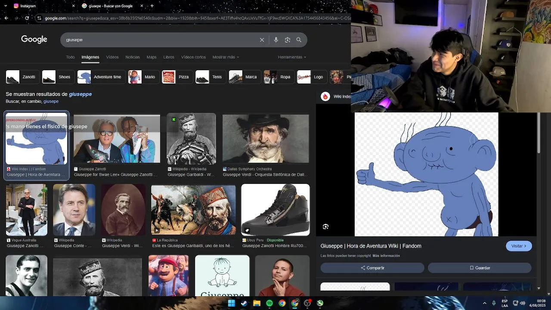Open Google Lens image search icon
Image resolution: width=551 pixels, height=310 pixels.
coord(288,40)
